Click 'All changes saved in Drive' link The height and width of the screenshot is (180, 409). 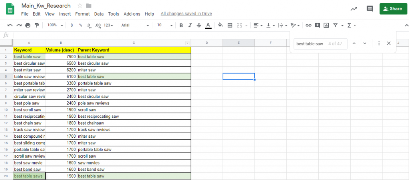(x=186, y=14)
